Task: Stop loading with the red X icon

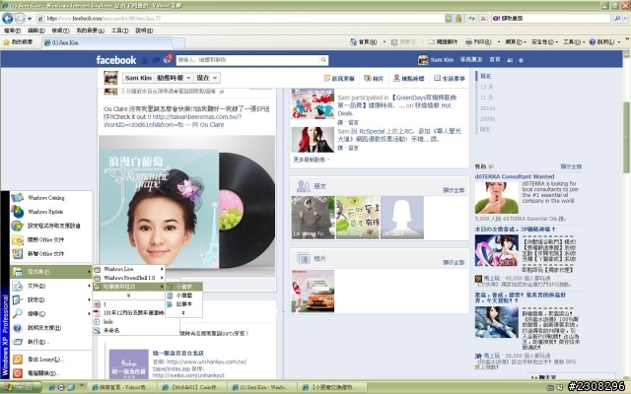Action: [483, 18]
